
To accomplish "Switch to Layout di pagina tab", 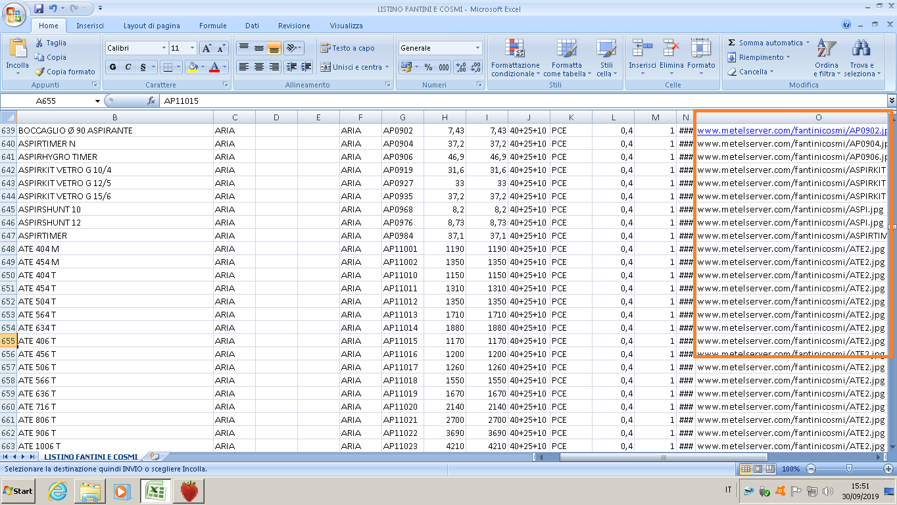I will point(152,26).
